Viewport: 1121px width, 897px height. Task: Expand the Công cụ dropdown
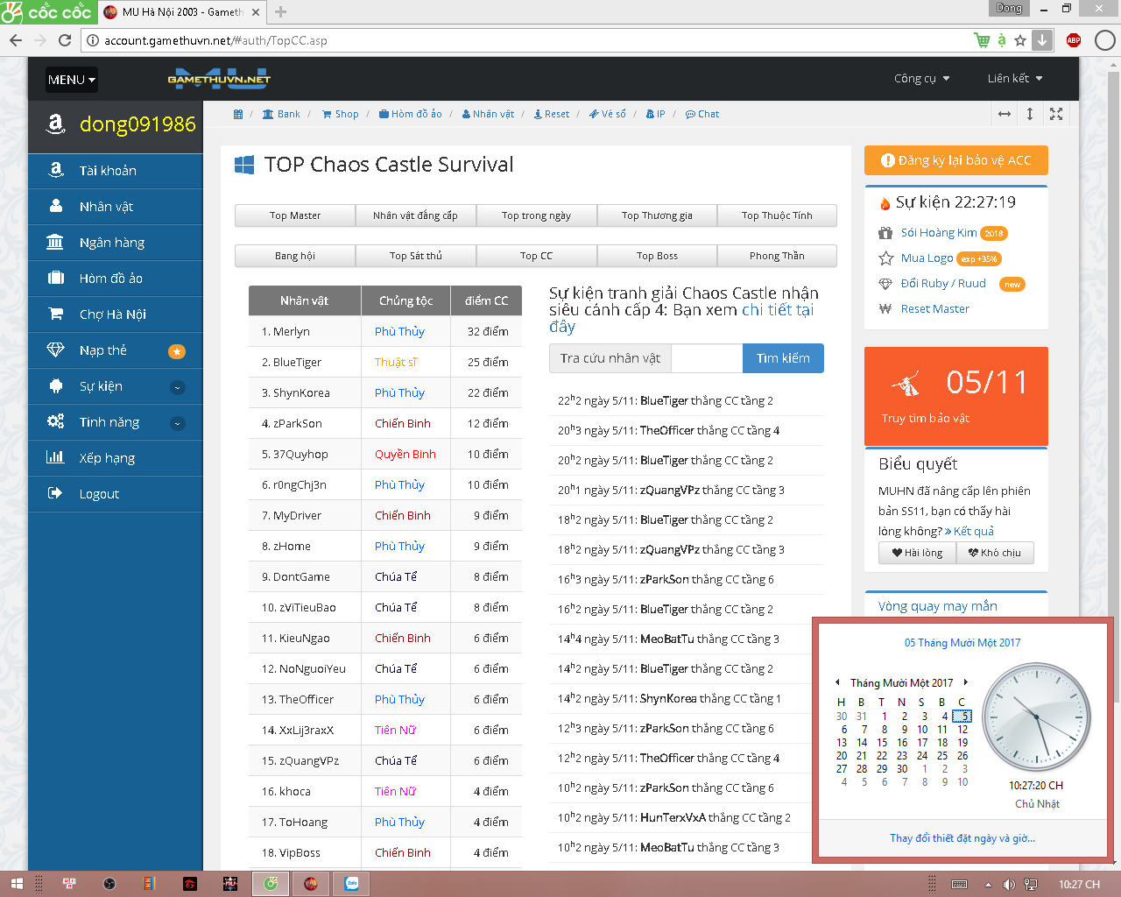(x=921, y=79)
